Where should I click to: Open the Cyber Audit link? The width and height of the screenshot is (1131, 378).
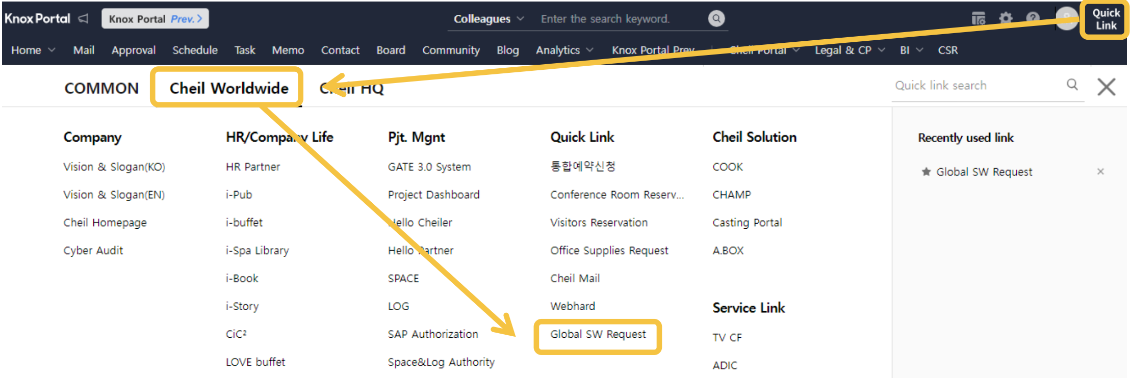pos(93,251)
